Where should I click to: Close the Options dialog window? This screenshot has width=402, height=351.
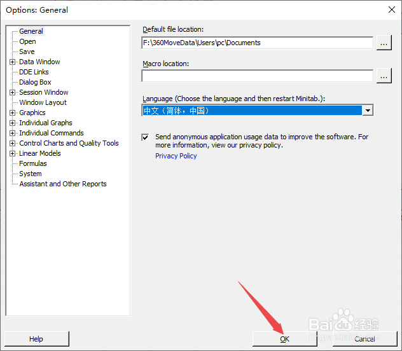[x=391, y=10]
